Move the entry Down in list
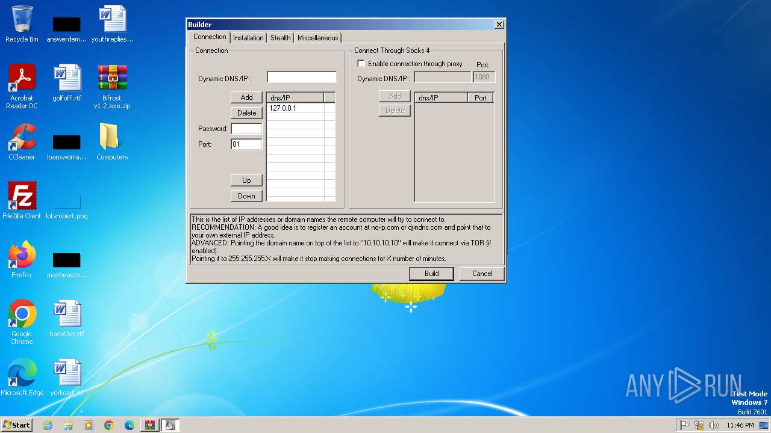771x433 pixels. (246, 196)
